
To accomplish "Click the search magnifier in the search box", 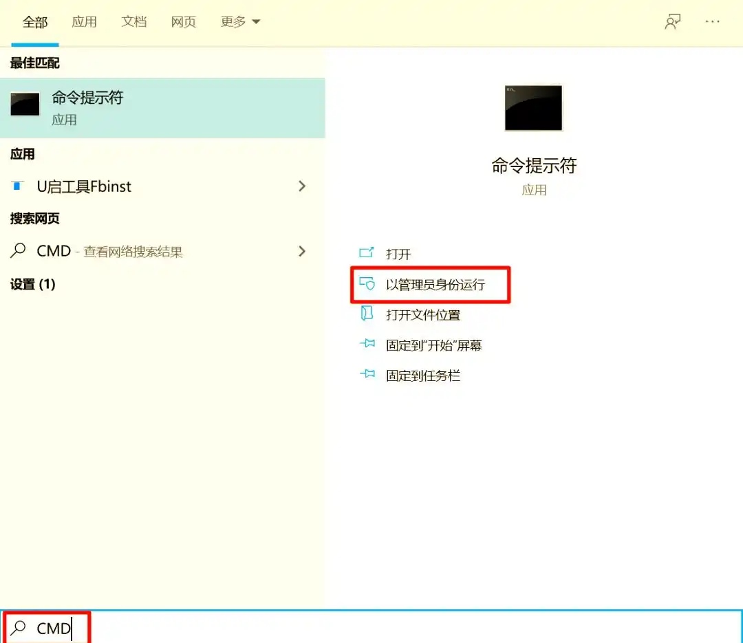I will coord(19,628).
